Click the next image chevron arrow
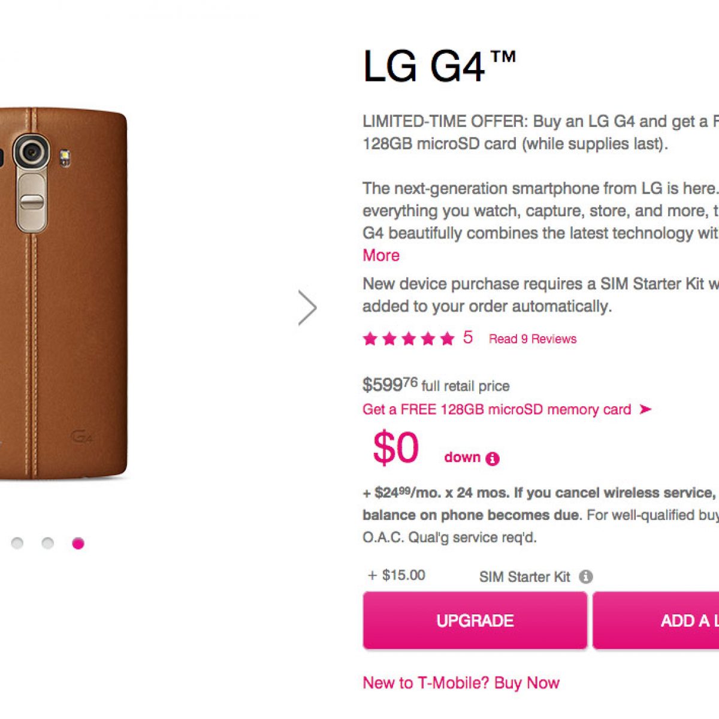The width and height of the screenshot is (719, 719). pyautogui.click(x=308, y=308)
